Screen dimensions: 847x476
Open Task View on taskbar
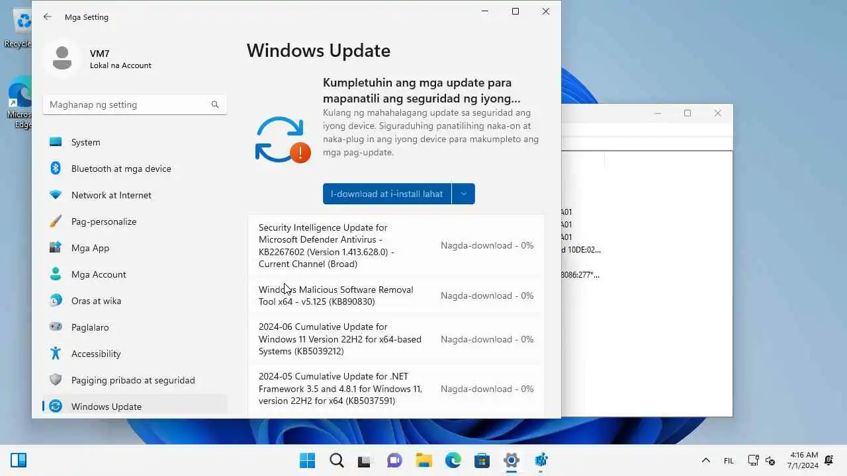tap(365, 460)
